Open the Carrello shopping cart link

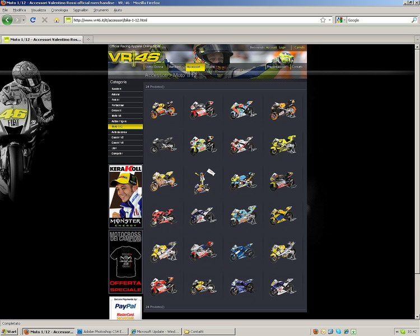[x=299, y=48]
